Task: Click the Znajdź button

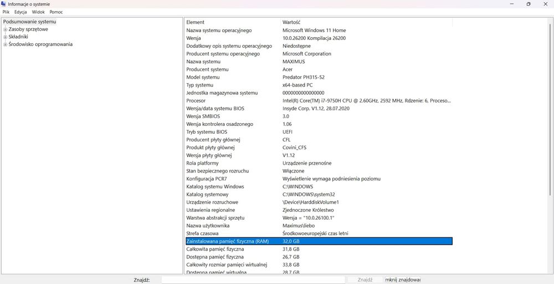Action: tap(365, 280)
